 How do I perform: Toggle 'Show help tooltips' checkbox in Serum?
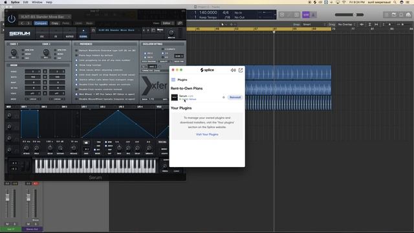76,65
